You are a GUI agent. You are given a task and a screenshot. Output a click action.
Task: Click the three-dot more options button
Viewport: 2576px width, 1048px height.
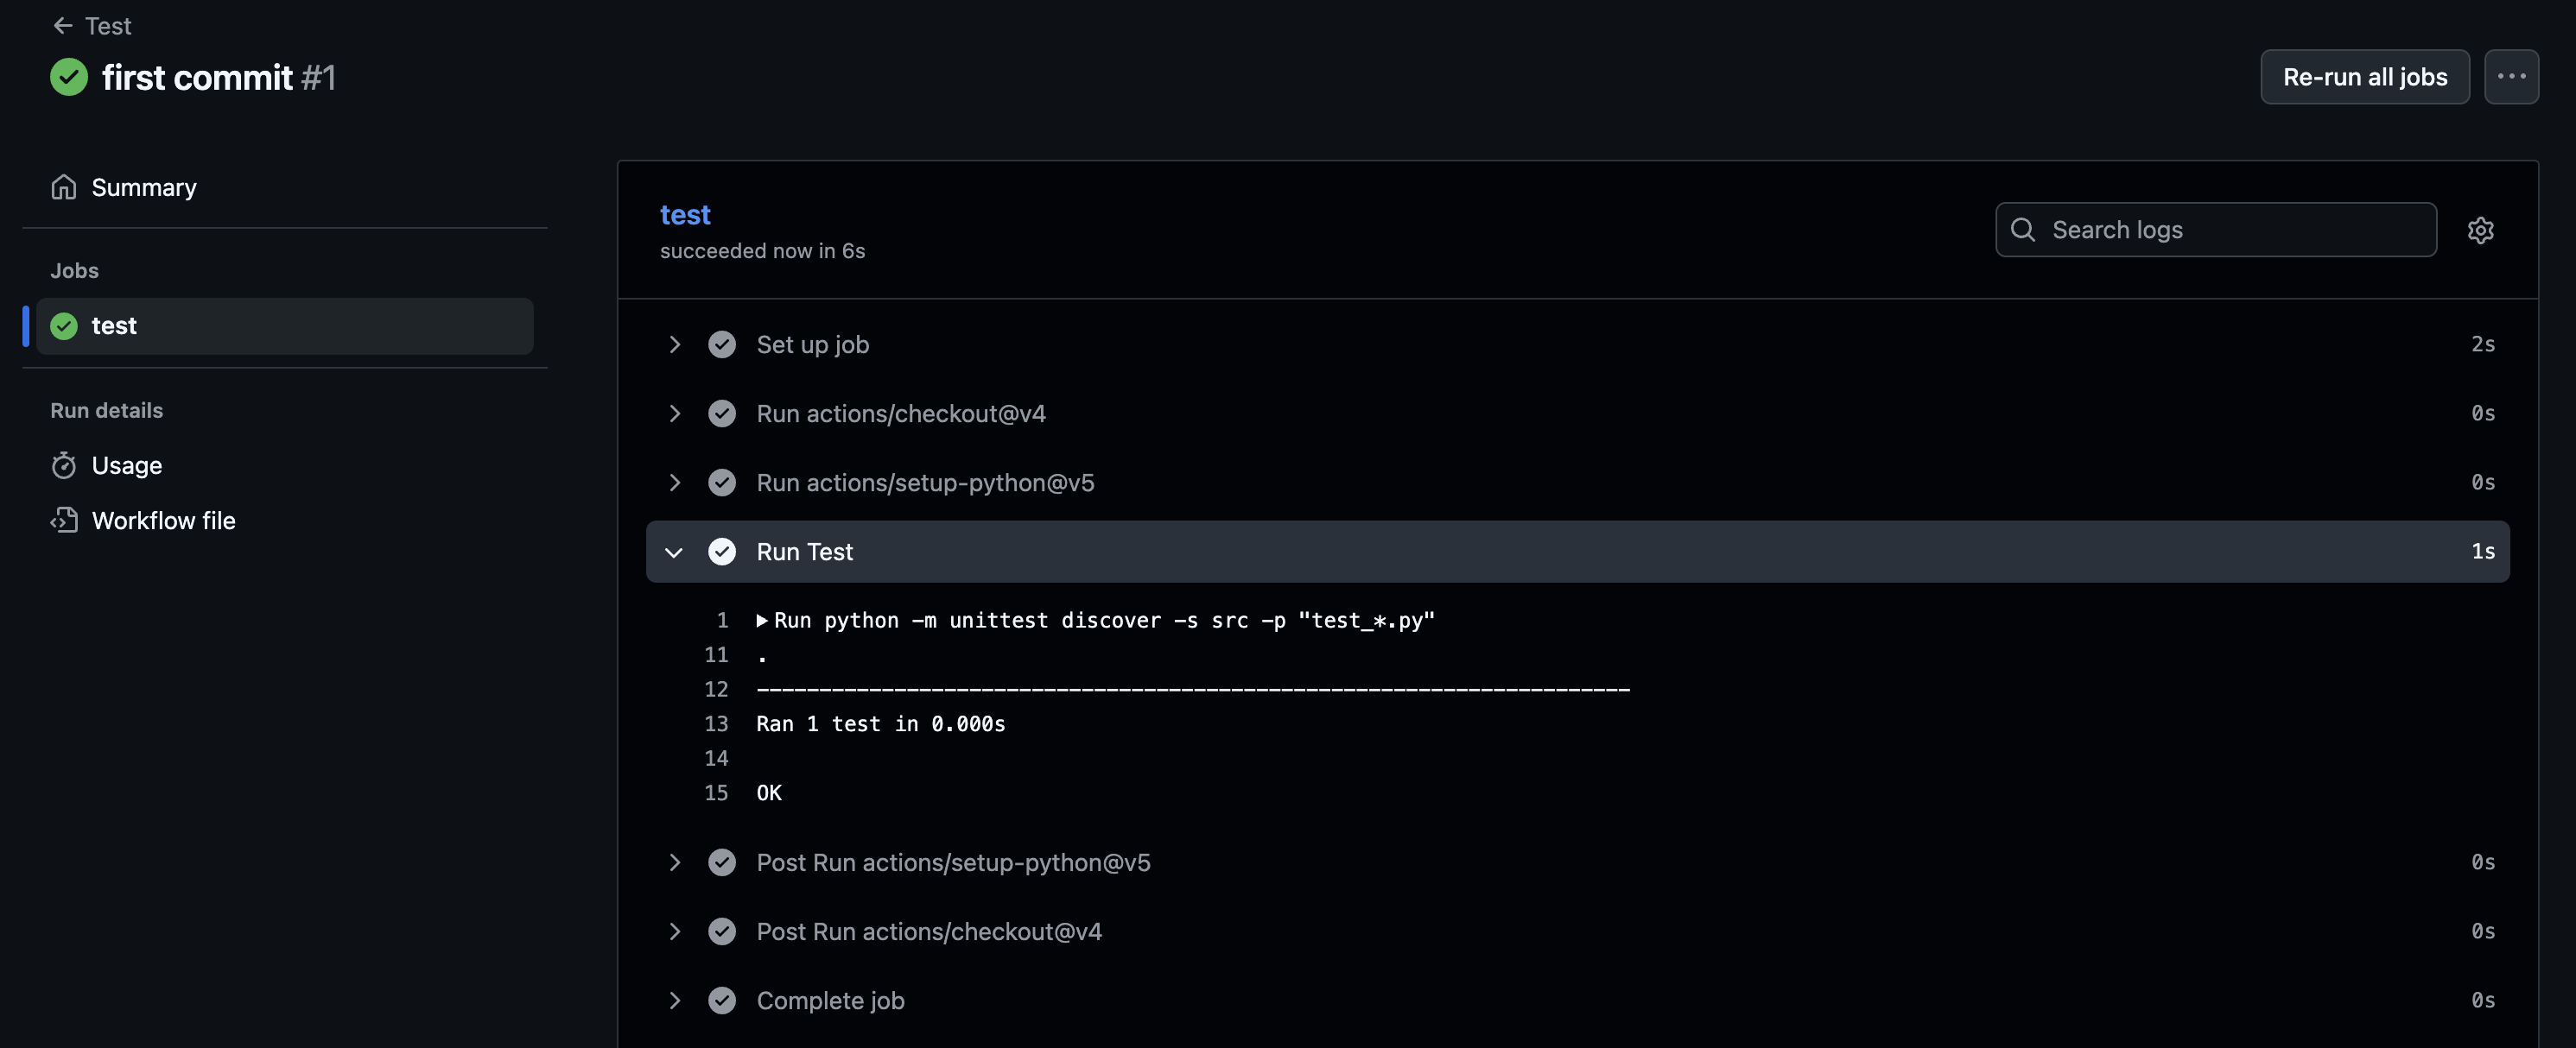(x=2511, y=77)
